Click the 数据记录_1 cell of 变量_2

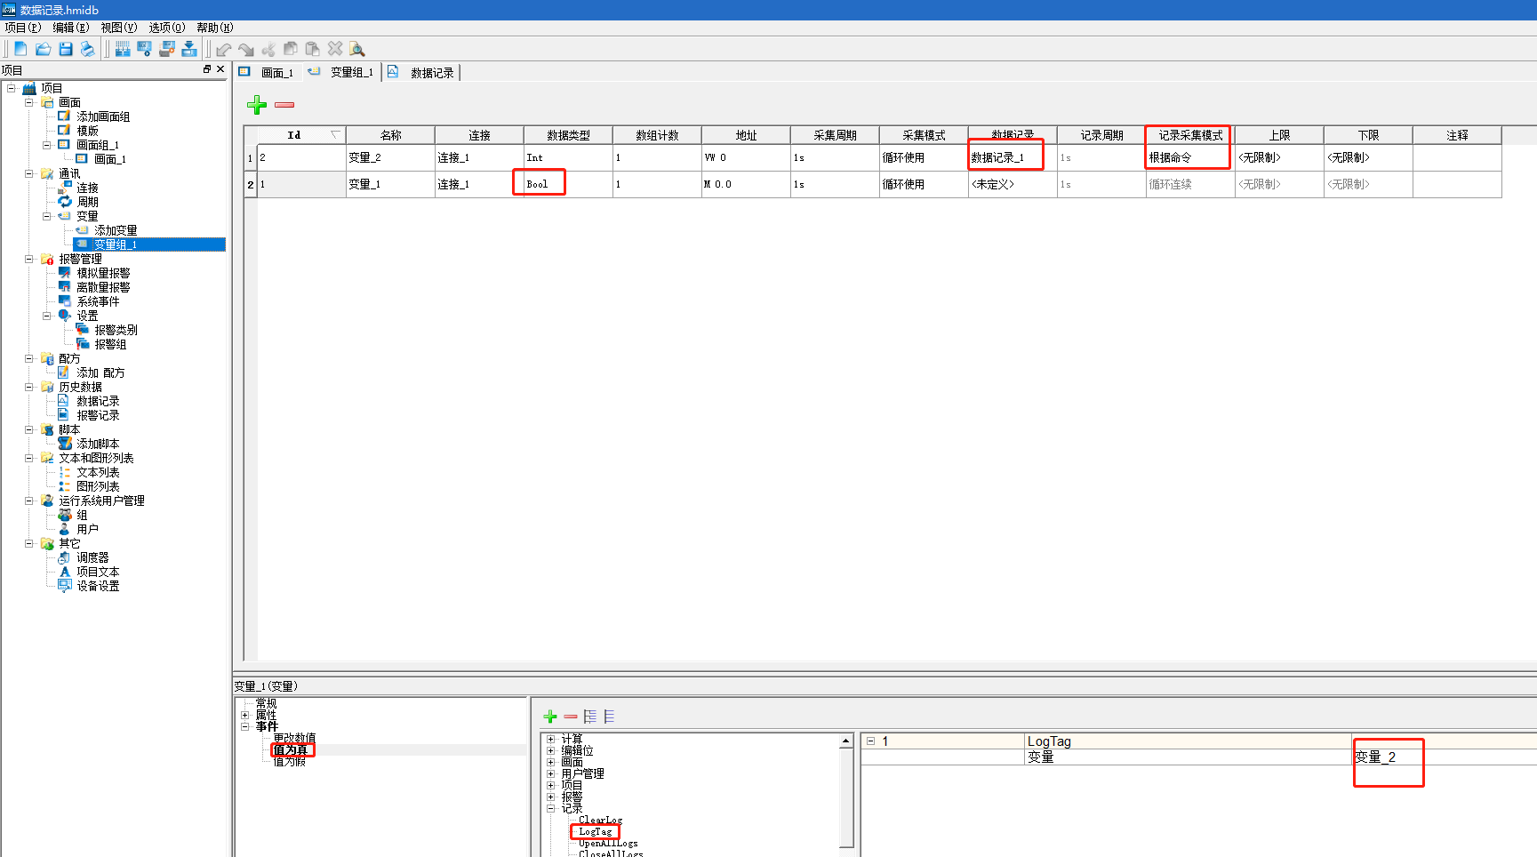1013,157
